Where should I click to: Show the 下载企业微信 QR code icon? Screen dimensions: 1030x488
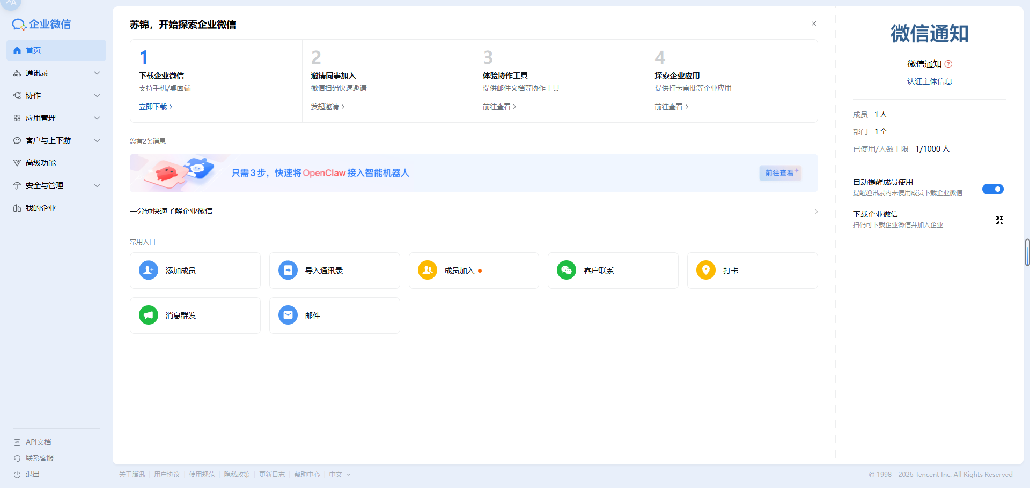tap(999, 220)
